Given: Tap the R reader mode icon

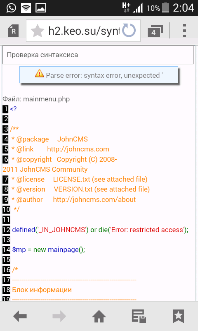Looking at the screenshot, I should [x=13, y=31].
